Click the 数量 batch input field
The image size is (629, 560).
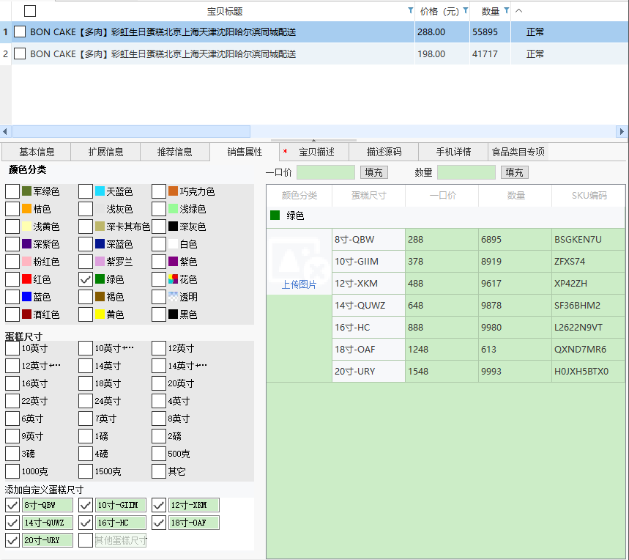[466, 172]
